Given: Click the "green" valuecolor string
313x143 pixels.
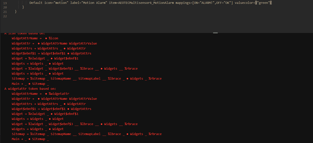Looking at the screenshot, I should tap(264, 3).
